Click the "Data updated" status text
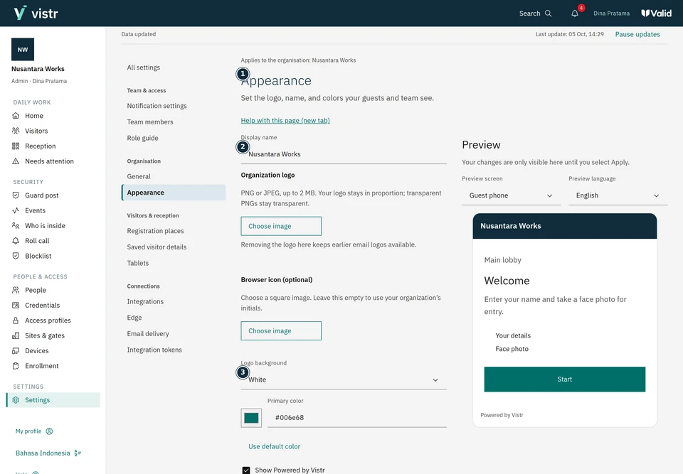The image size is (683, 474). tap(139, 34)
